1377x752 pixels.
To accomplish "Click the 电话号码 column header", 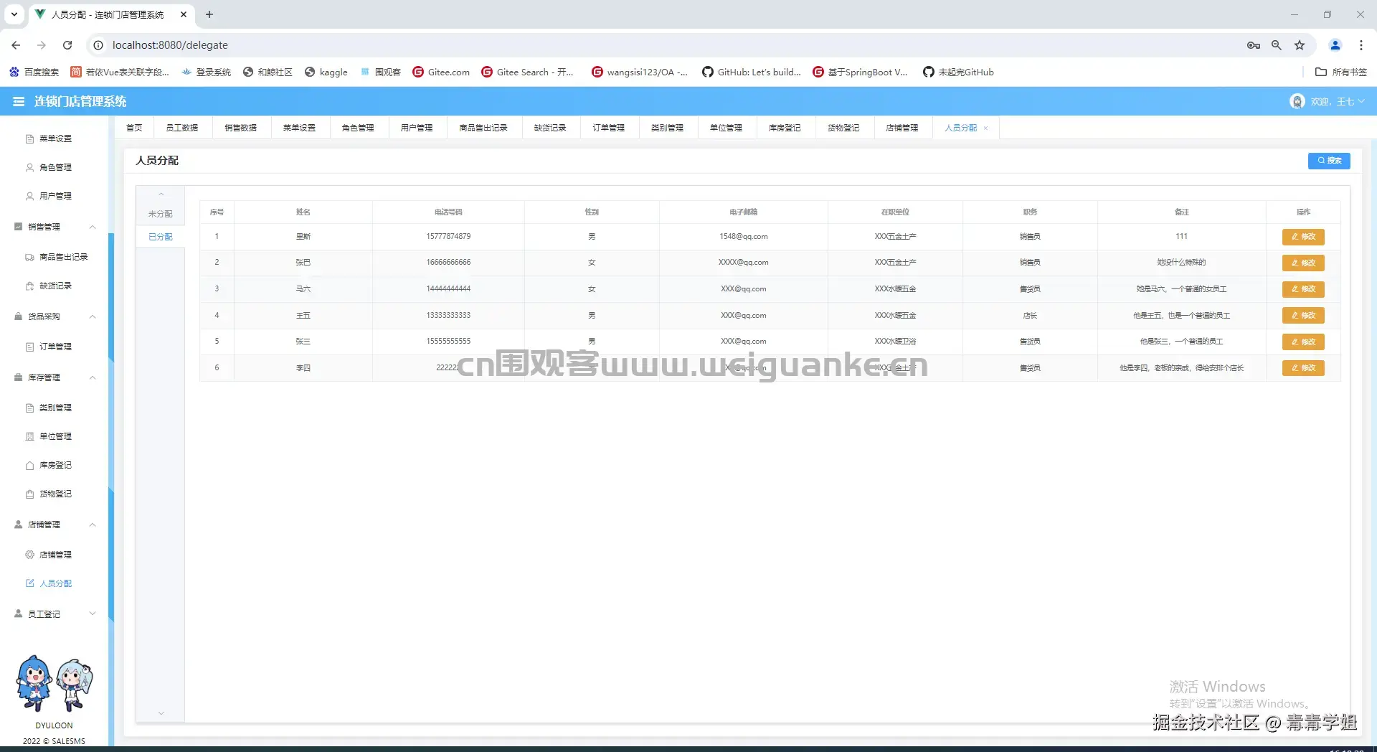I will (x=448, y=212).
